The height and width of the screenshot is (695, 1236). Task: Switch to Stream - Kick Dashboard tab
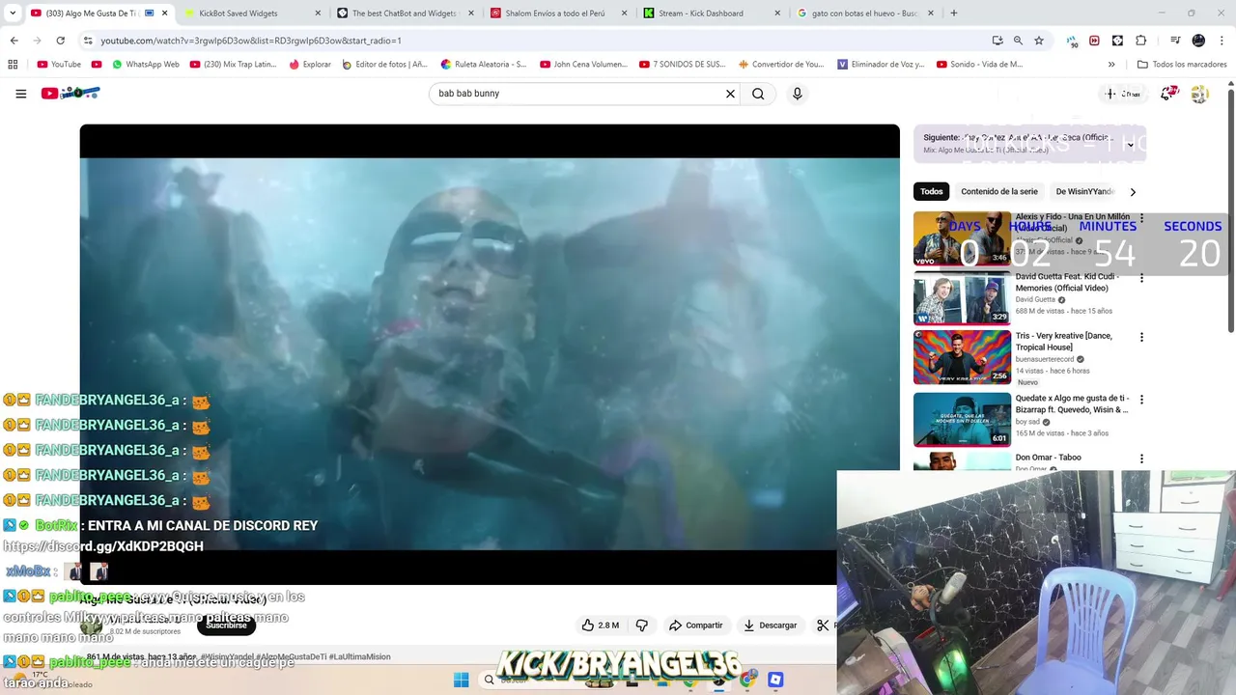point(712,14)
